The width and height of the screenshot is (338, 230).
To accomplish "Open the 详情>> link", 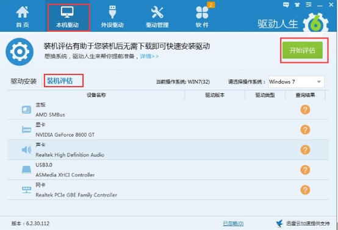I will click(x=149, y=57).
